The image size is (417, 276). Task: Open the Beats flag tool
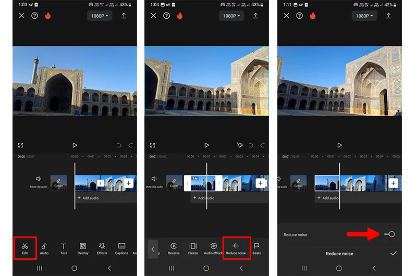pos(256,248)
